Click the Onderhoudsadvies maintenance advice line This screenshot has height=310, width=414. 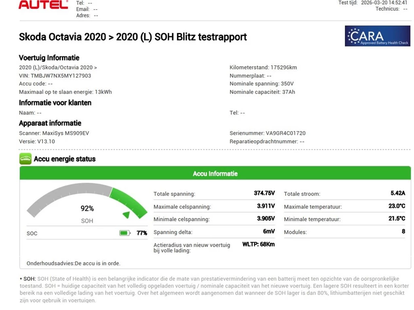coord(73,263)
